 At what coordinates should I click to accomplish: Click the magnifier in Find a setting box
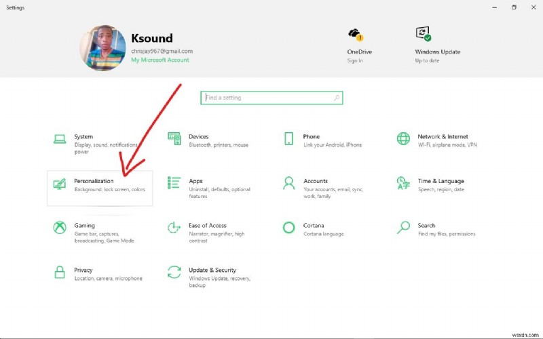(x=336, y=98)
